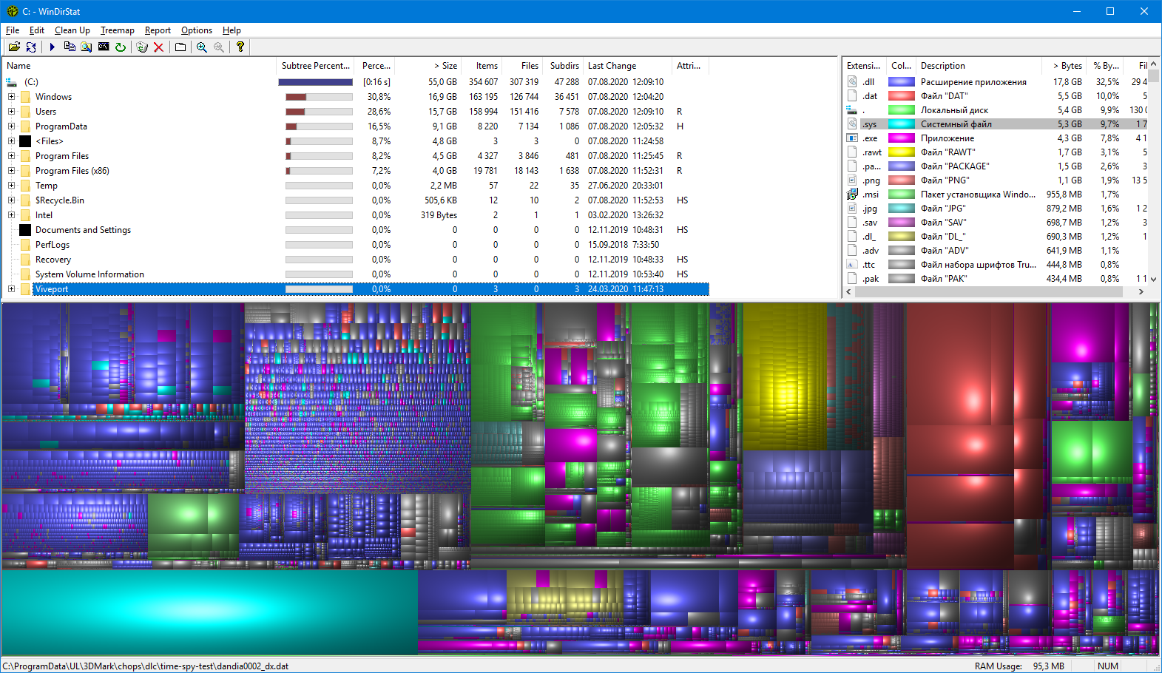Viewport: 1162px width, 673px height.
Task: Click the extension list's scroll down arrow
Action: coord(1153,280)
